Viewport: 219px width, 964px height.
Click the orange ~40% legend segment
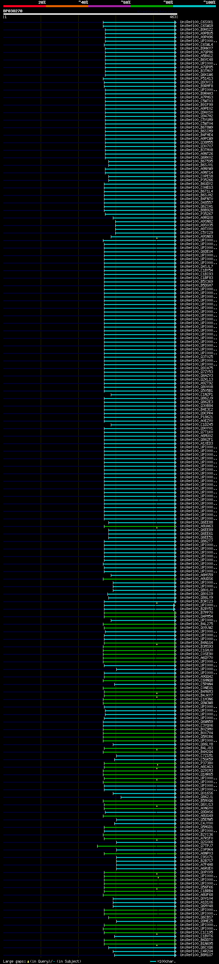click(67, 6)
